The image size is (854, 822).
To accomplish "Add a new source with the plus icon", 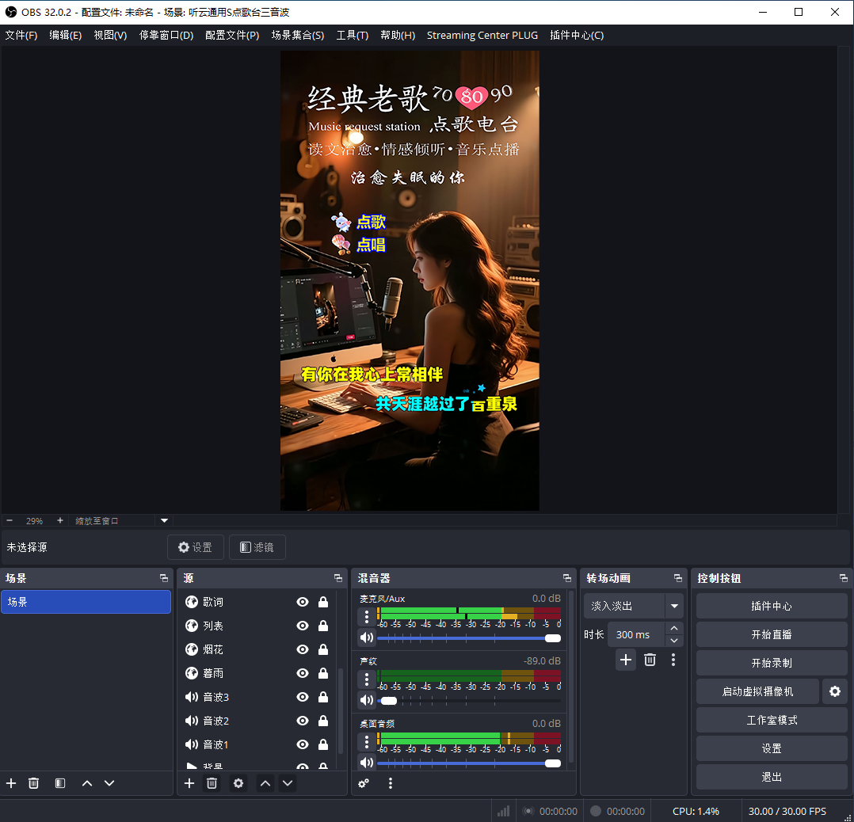I will [189, 783].
